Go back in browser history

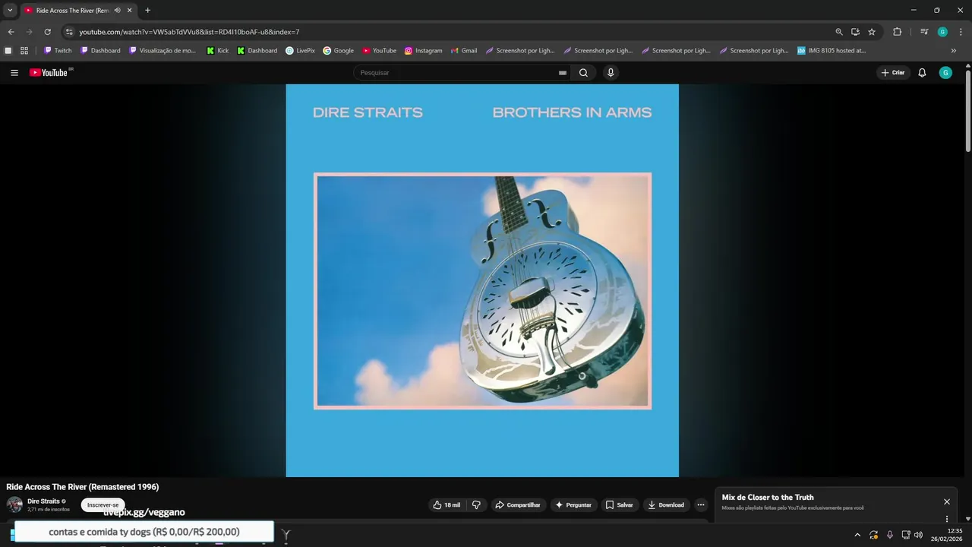point(11,32)
